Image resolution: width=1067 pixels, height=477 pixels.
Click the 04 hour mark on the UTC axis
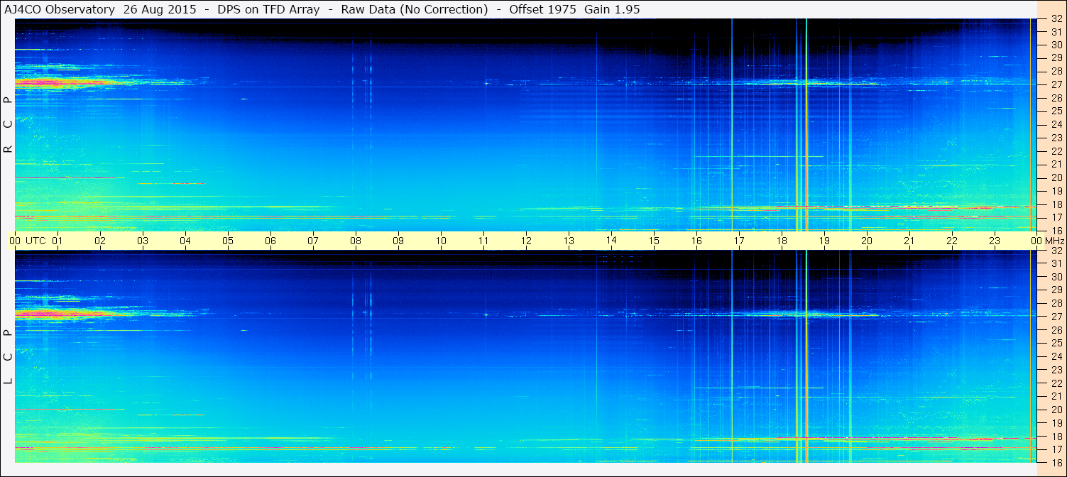pos(185,241)
